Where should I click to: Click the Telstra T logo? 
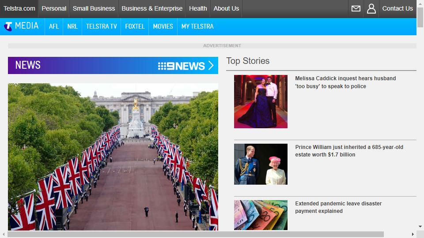click(8, 26)
